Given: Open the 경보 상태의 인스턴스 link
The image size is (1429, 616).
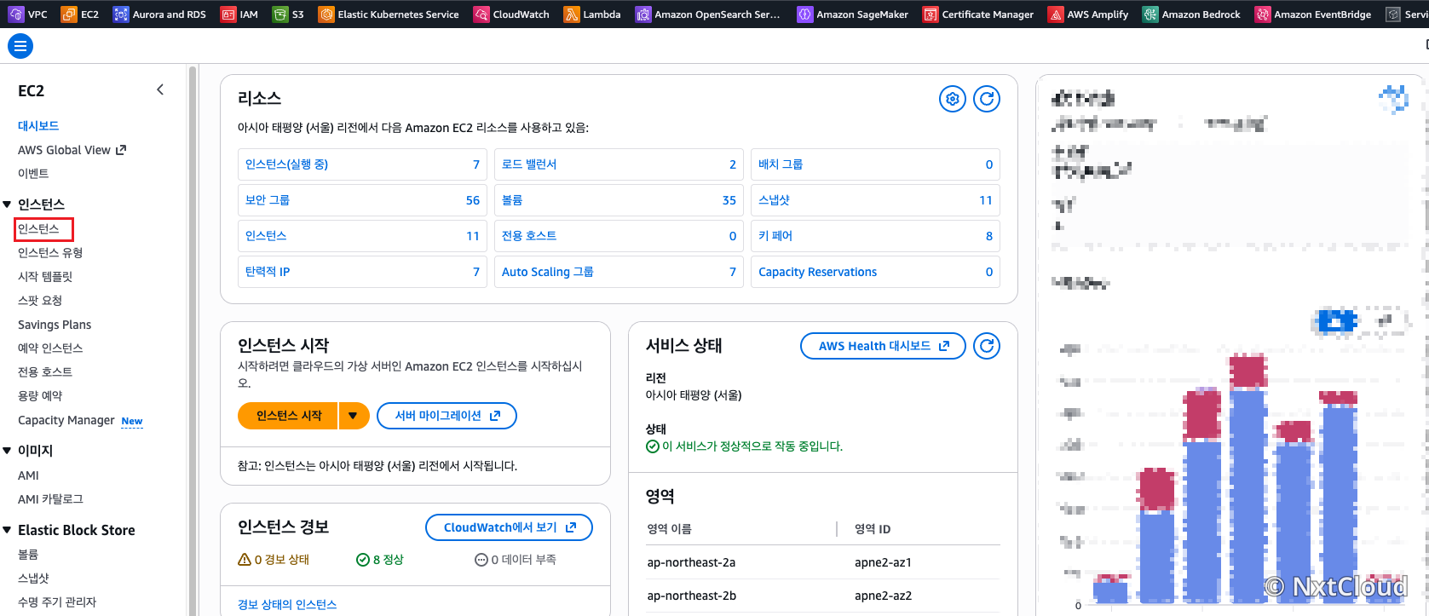Looking at the screenshot, I should tap(287, 605).
